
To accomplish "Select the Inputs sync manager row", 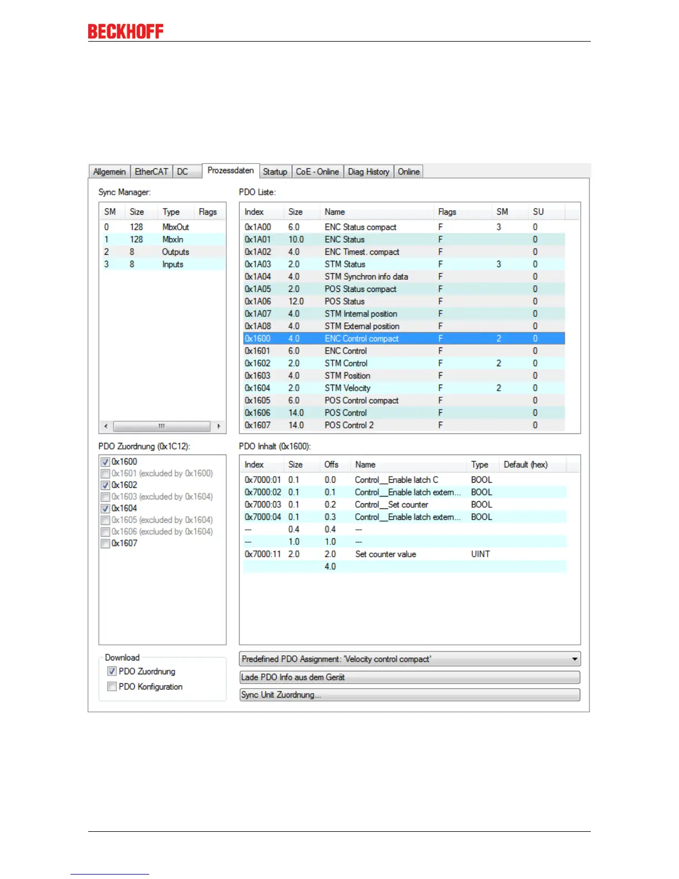I will pos(163,264).
